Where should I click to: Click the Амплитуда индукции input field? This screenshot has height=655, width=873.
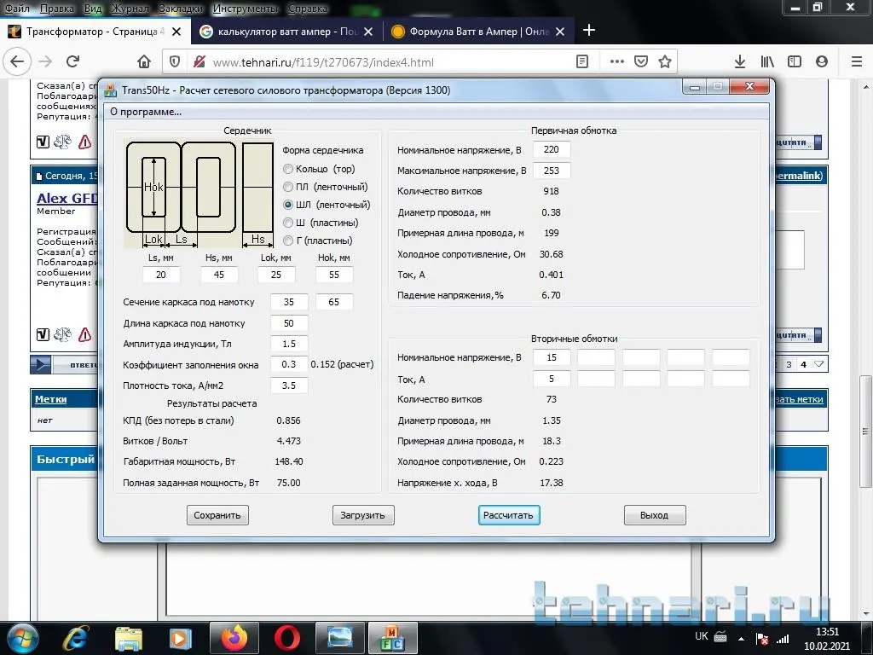click(x=288, y=344)
